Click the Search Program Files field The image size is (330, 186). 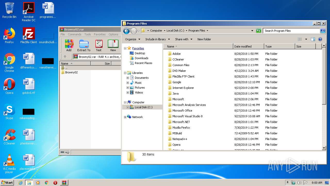coord(291,31)
